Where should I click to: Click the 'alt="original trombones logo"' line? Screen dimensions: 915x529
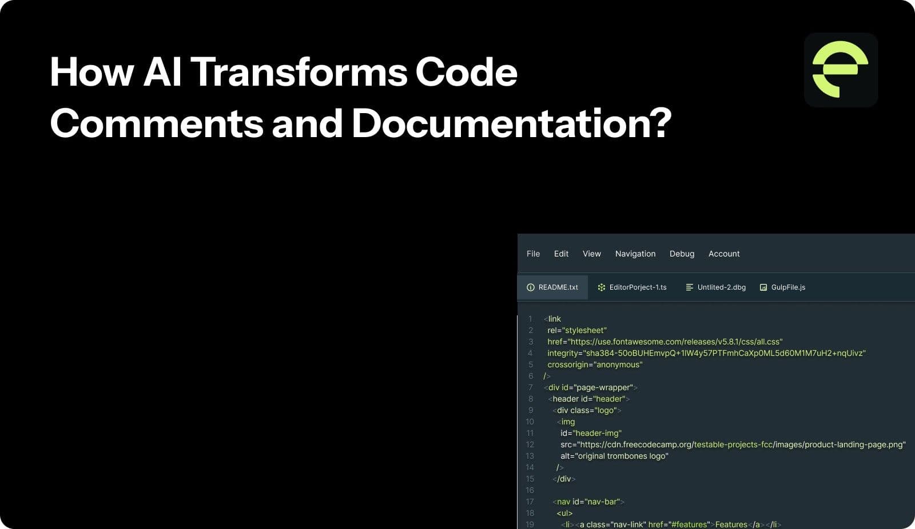click(614, 456)
